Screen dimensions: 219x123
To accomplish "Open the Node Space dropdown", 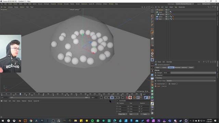I will (x=185, y=4).
